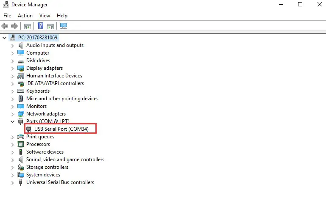Click the Back arrow in the toolbar

click(5, 26)
